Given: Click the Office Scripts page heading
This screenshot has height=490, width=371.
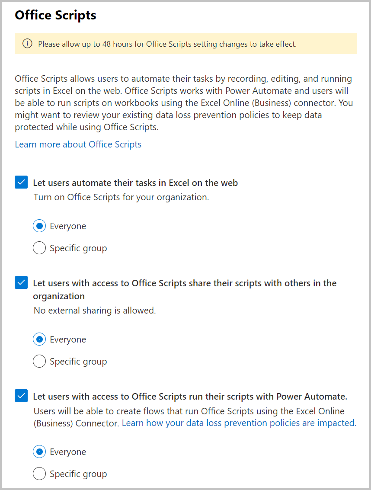Looking at the screenshot, I should (x=55, y=16).
